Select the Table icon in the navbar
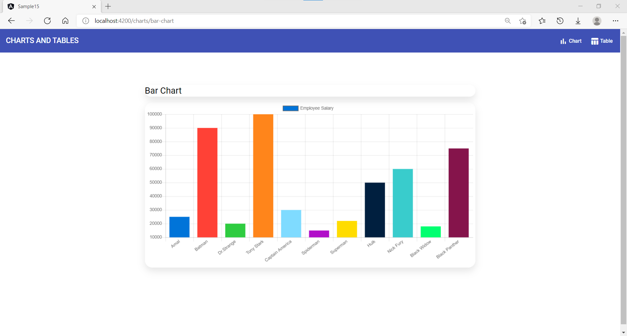This screenshot has height=336, width=627. 594,41
